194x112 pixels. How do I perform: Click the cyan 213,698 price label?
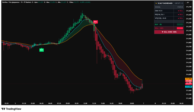[189, 87]
